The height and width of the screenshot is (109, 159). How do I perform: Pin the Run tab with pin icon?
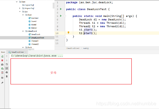point(2,83)
